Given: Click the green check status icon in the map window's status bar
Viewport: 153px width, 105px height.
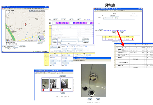Looking at the screenshot, I should 35,51.
